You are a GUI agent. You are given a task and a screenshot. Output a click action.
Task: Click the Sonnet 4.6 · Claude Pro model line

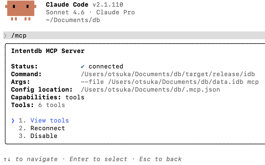[90, 12]
